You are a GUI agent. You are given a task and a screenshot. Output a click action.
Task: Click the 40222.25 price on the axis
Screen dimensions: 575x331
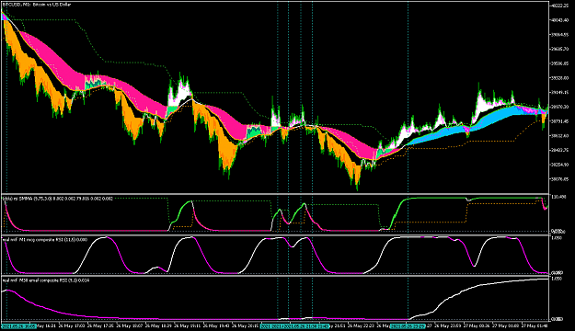(561, 6)
